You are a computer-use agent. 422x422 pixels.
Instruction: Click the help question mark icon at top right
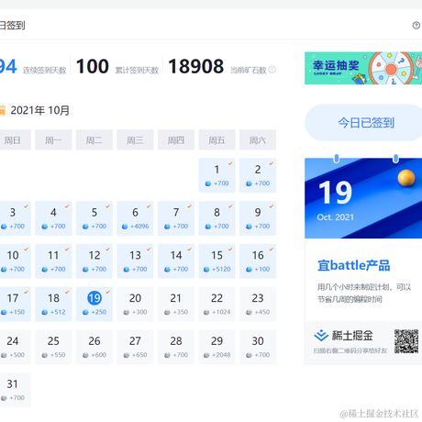[416, 26]
